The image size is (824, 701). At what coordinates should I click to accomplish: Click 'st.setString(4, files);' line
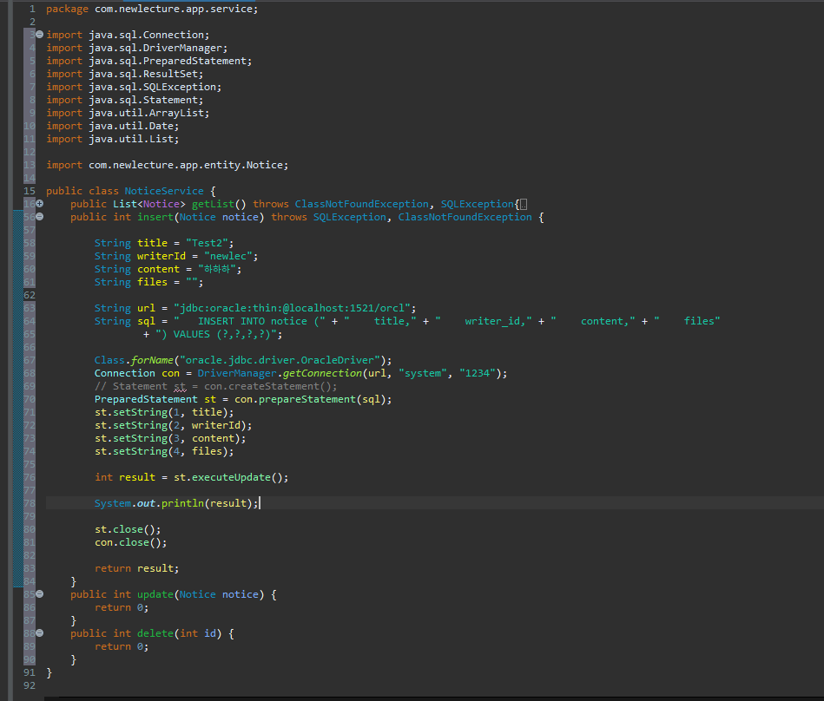(x=164, y=451)
